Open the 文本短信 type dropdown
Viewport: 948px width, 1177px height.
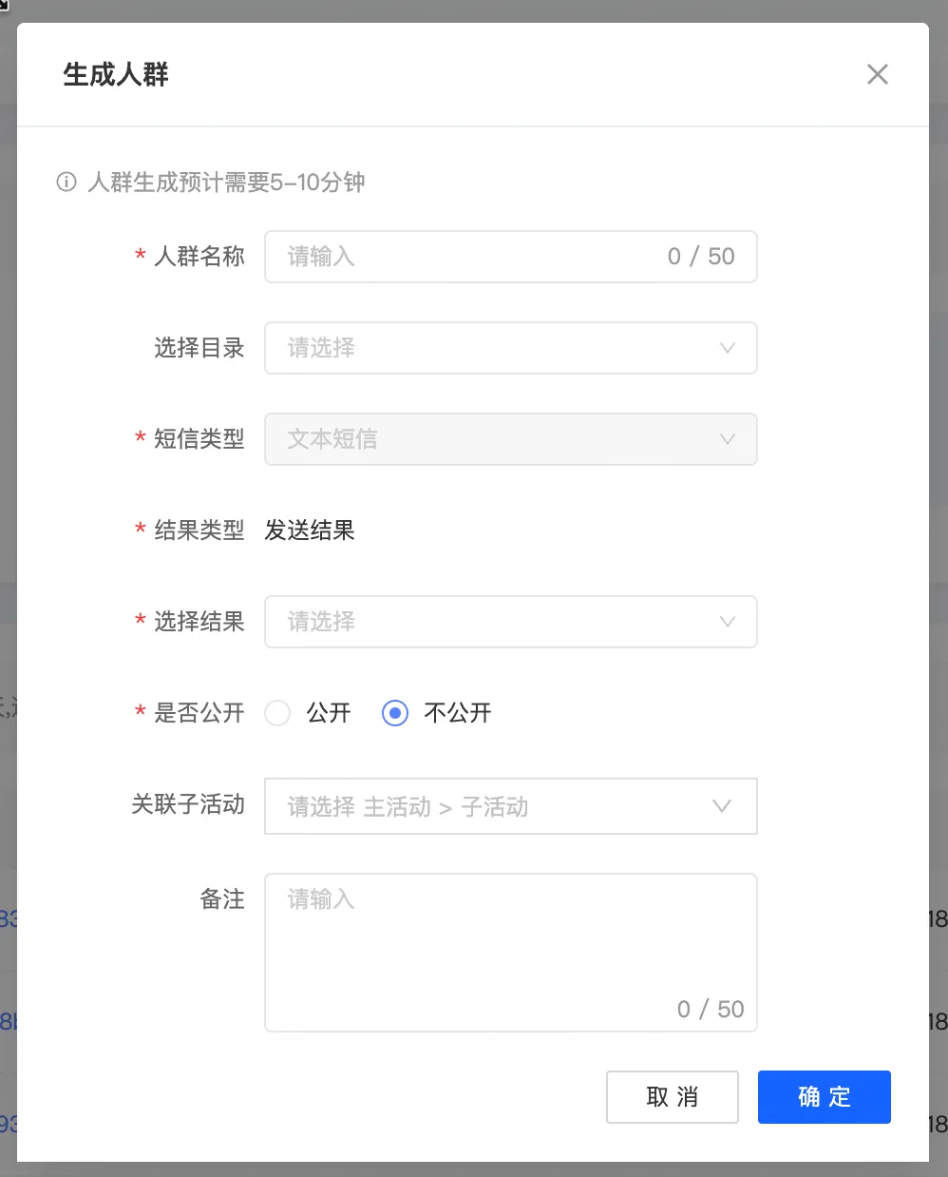click(511, 439)
